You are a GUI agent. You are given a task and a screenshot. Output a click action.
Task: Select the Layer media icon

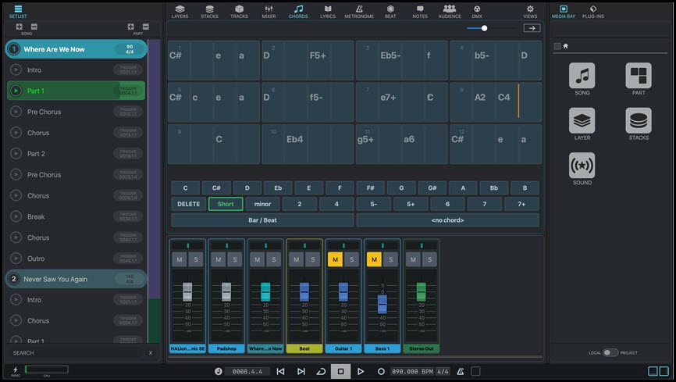point(582,120)
